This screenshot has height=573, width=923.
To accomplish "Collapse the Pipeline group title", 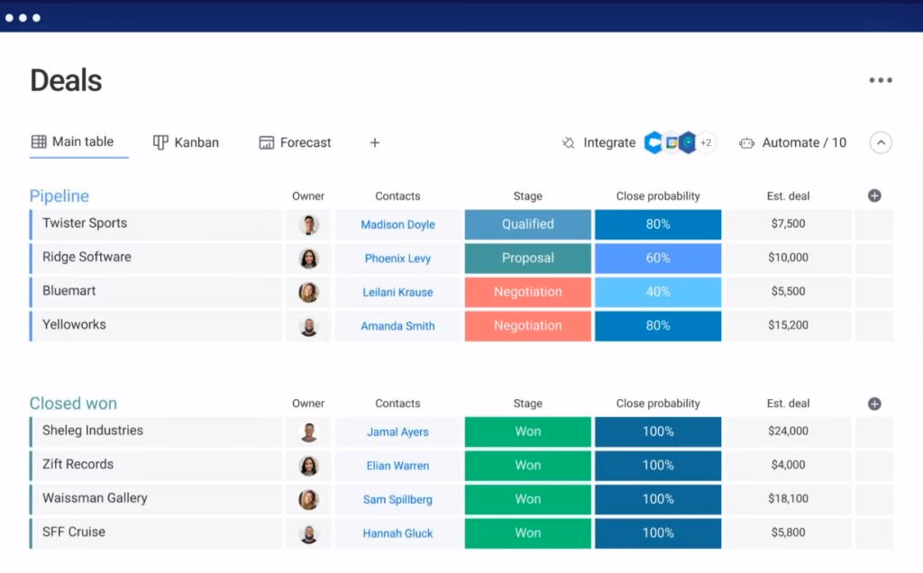I will click(59, 196).
